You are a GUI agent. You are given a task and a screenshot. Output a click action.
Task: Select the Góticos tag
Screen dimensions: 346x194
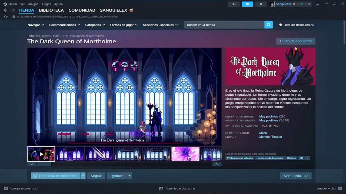pos(291,158)
